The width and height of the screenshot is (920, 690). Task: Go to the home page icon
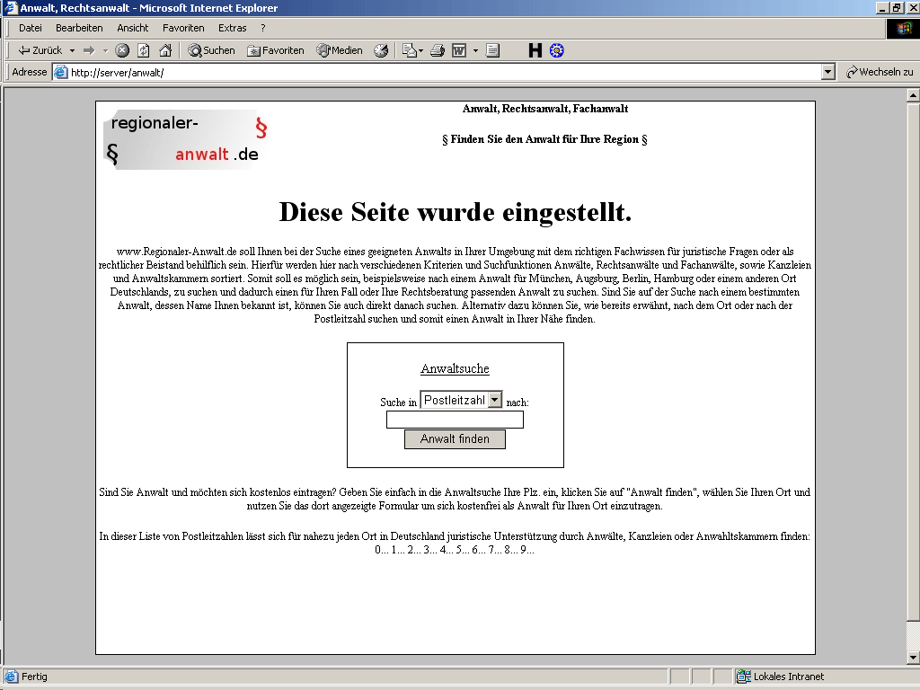165,50
